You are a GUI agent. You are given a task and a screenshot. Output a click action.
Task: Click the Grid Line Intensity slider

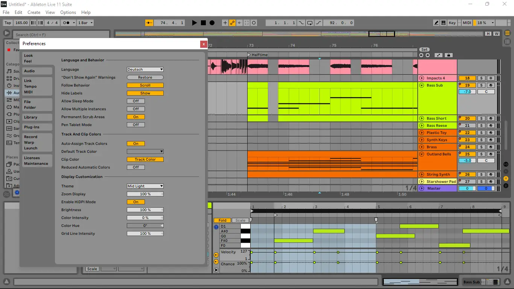click(x=145, y=234)
